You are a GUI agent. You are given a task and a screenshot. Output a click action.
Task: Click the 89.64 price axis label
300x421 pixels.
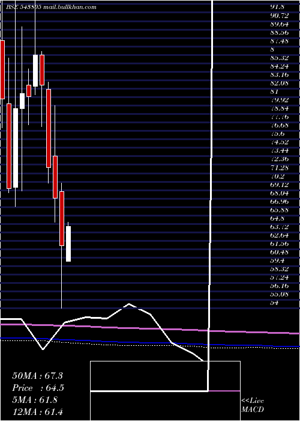coord(279,24)
